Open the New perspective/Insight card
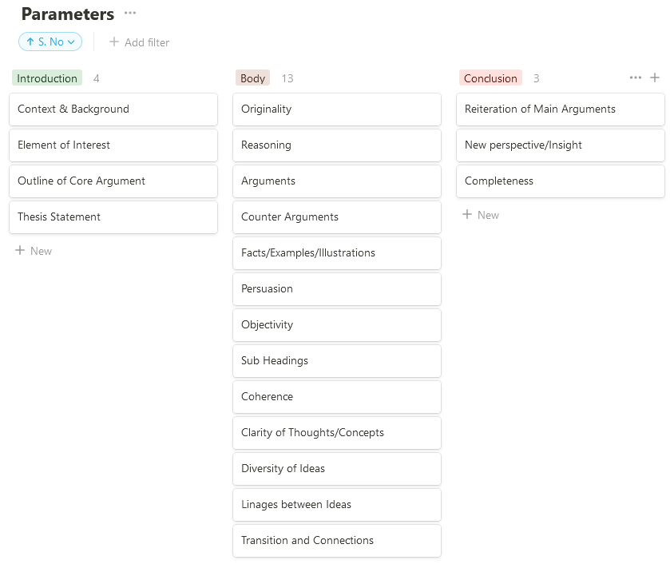Image resolution: width=670 pixels, height=564 pixels. click(560, 145)
